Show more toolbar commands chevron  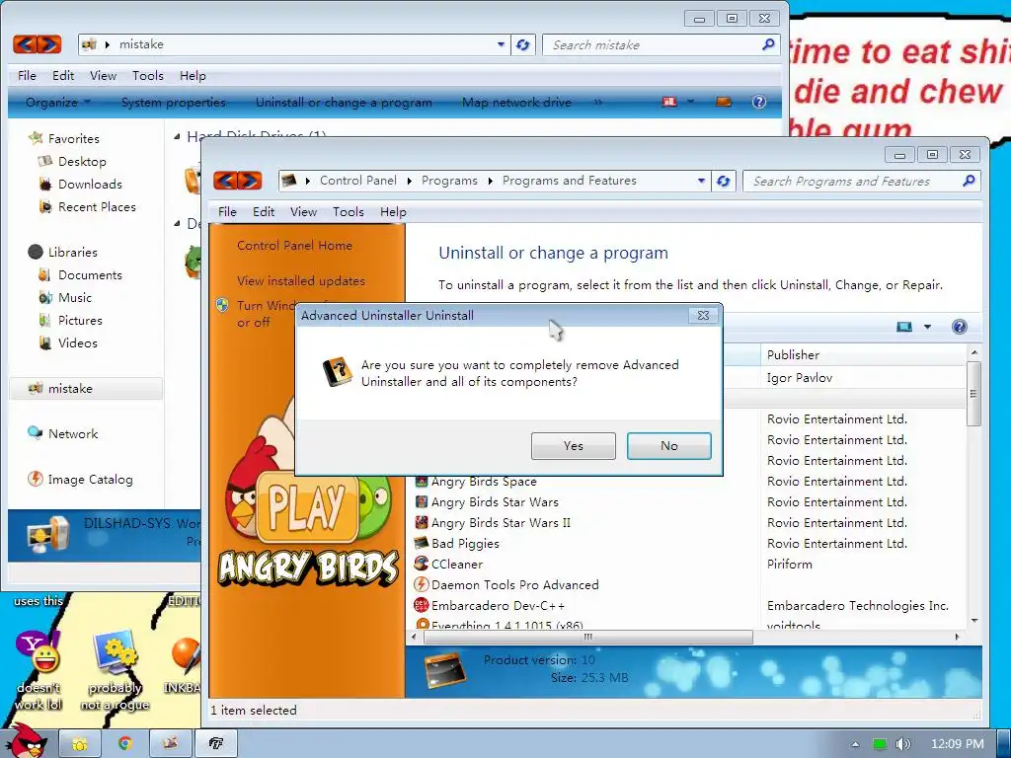[x=597, y=103]
